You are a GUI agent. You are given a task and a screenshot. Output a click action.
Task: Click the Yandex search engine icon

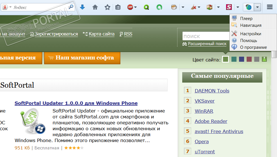tap(5, 7)
